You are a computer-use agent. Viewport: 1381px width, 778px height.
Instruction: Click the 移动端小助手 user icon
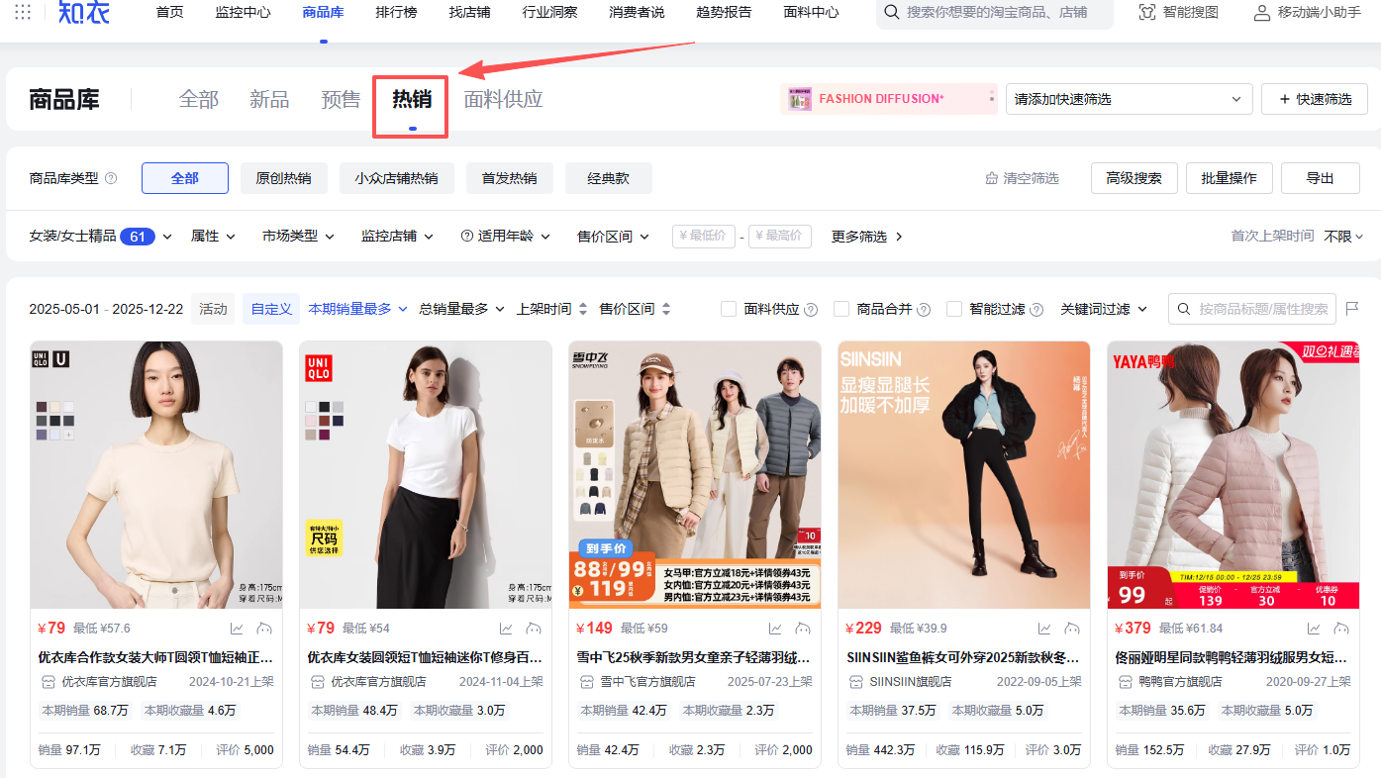[1261, 12]
